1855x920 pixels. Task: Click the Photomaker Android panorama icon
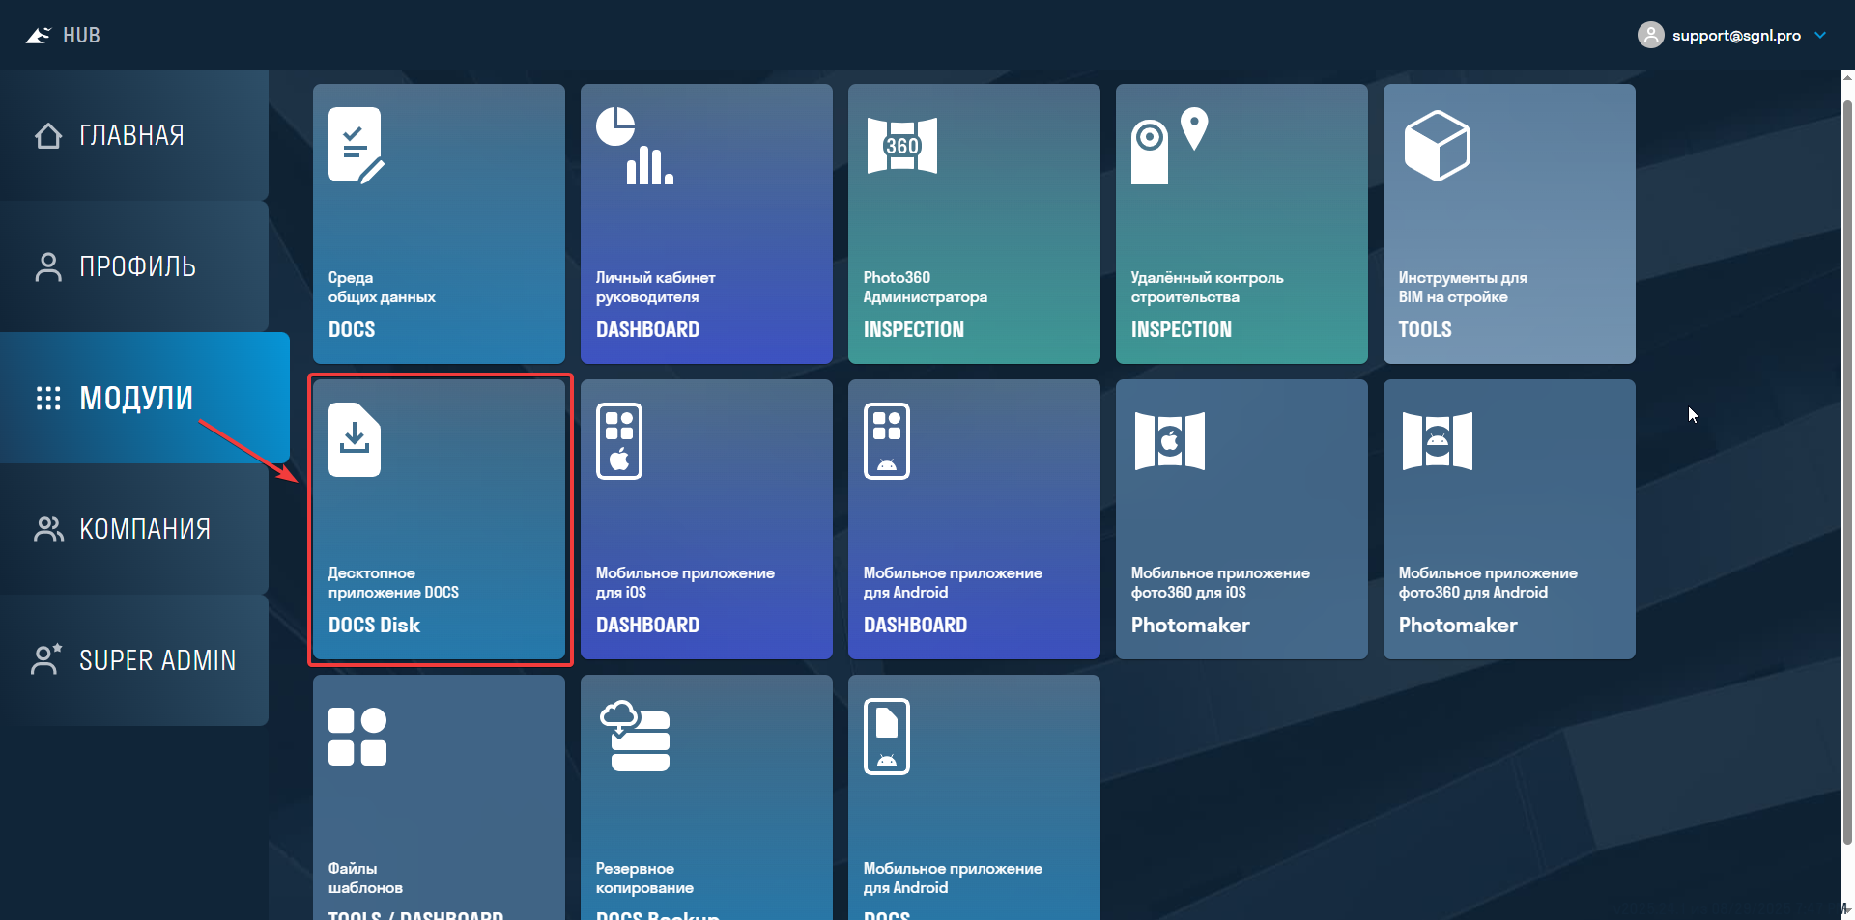1437,441
